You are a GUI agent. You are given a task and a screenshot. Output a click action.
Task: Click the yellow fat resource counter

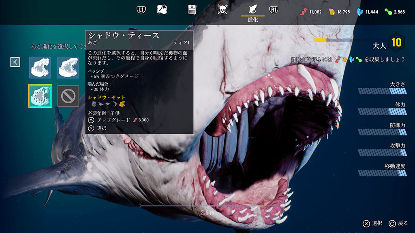click(339, 12)
